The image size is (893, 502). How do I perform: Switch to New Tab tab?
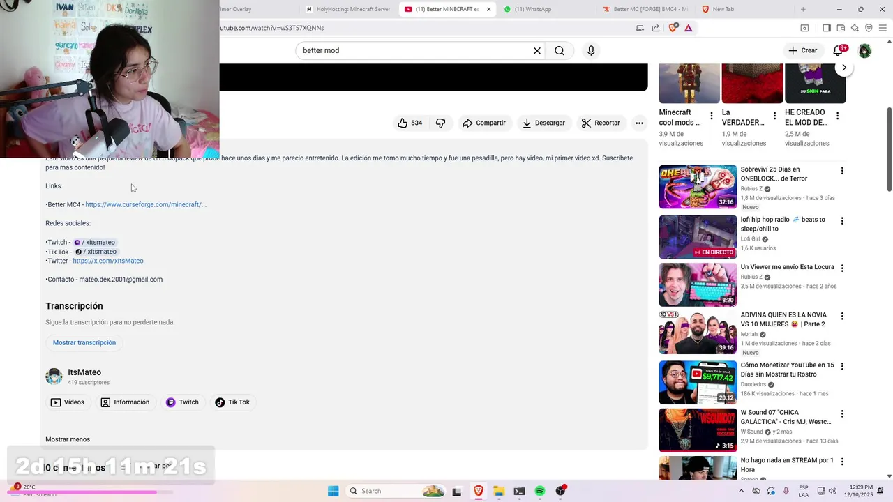click(744, 9)
